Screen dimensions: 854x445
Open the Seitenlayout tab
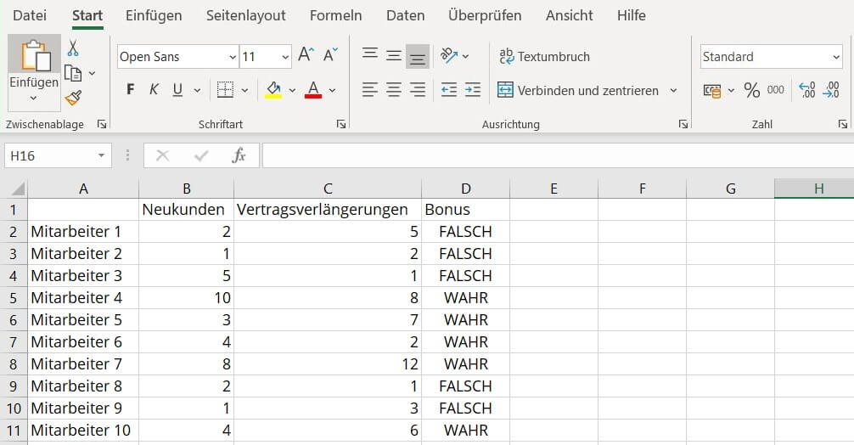pyautogui.click(x=245, y=15)
